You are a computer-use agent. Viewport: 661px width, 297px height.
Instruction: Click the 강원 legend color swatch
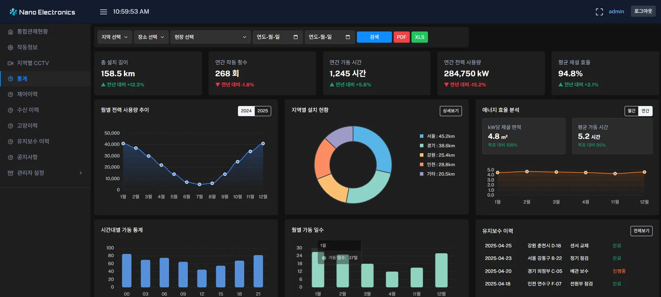pyautogui.click(x=421, y=155)
